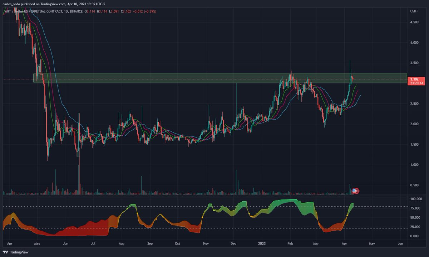Click the Mar label on time axis

click(316, 243)
